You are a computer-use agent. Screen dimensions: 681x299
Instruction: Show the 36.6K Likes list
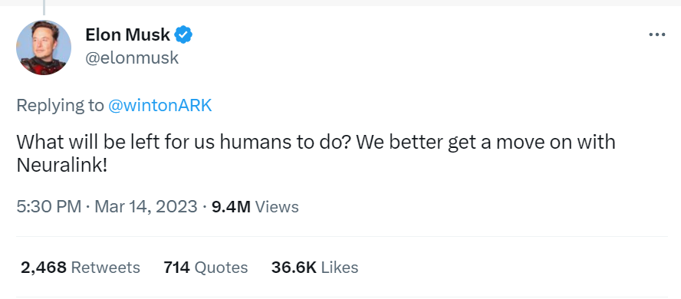point(315,268)
